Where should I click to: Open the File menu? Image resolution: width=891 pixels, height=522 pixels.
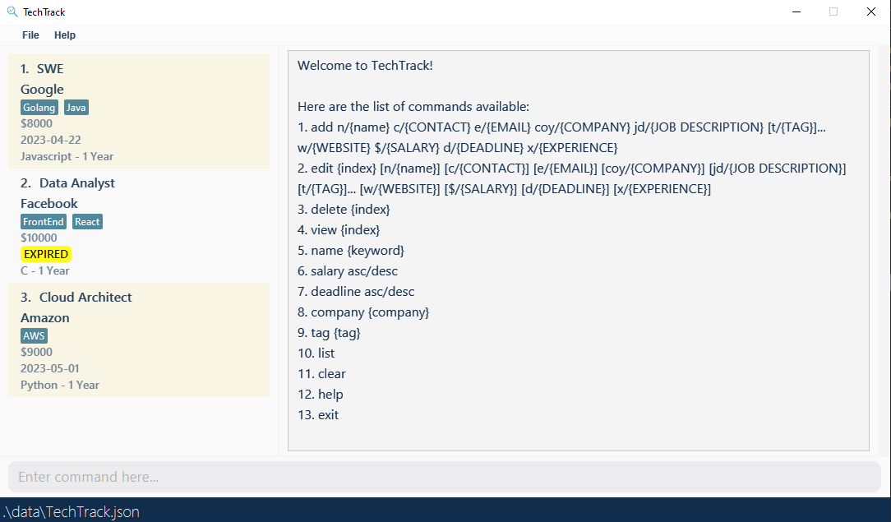30,35
